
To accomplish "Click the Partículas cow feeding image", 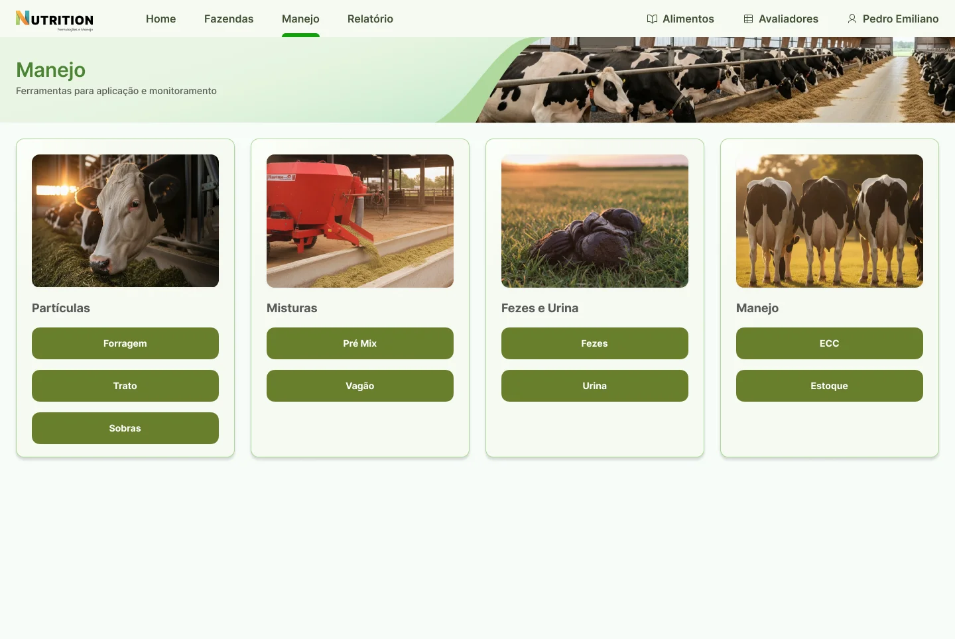I will (125, 221).
